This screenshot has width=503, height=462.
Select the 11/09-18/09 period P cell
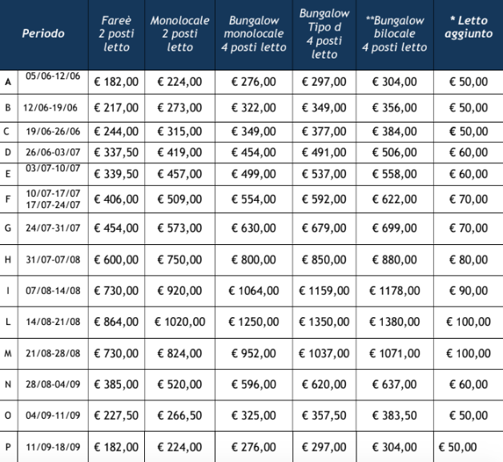53,447
